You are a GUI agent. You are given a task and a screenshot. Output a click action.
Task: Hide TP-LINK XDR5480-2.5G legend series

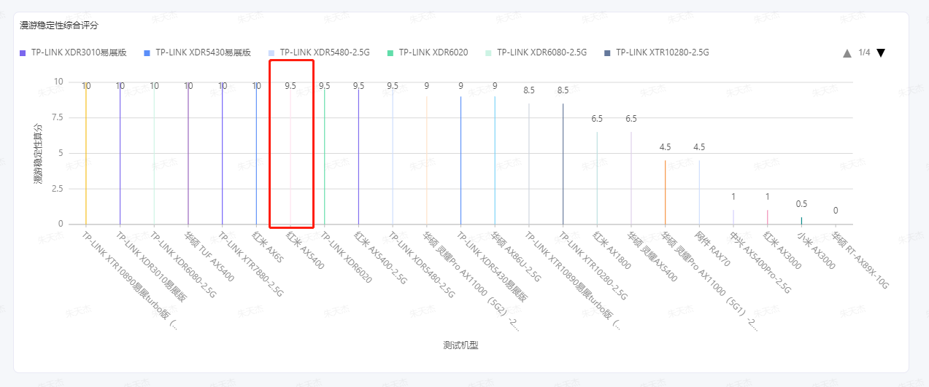point(319,52)
